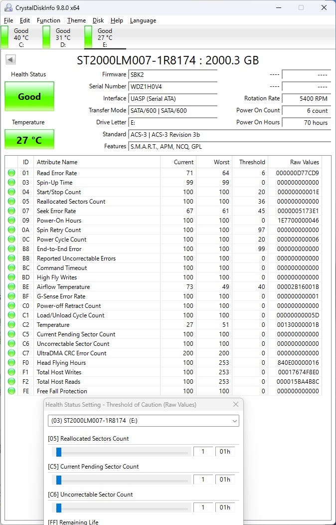Click the green Good health status button
Image resolution: width=336 pixels, height=525 pixels.
click(29, 96)
